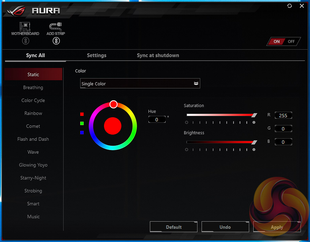
Task: Pick the Flash and Dash effect
Action: click(33, 139)
